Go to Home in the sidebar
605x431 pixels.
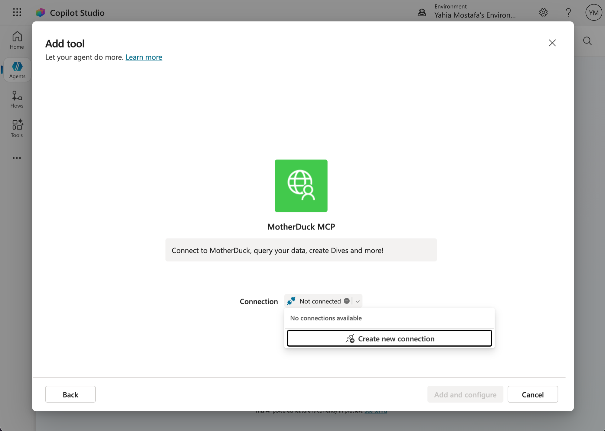point(17,41)
